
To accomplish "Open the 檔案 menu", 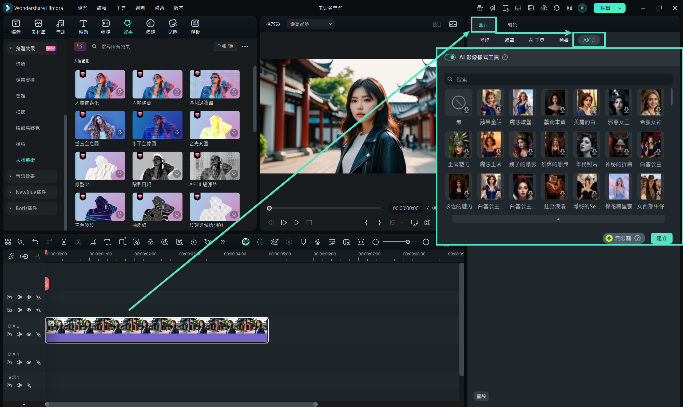I will [82, 8].
